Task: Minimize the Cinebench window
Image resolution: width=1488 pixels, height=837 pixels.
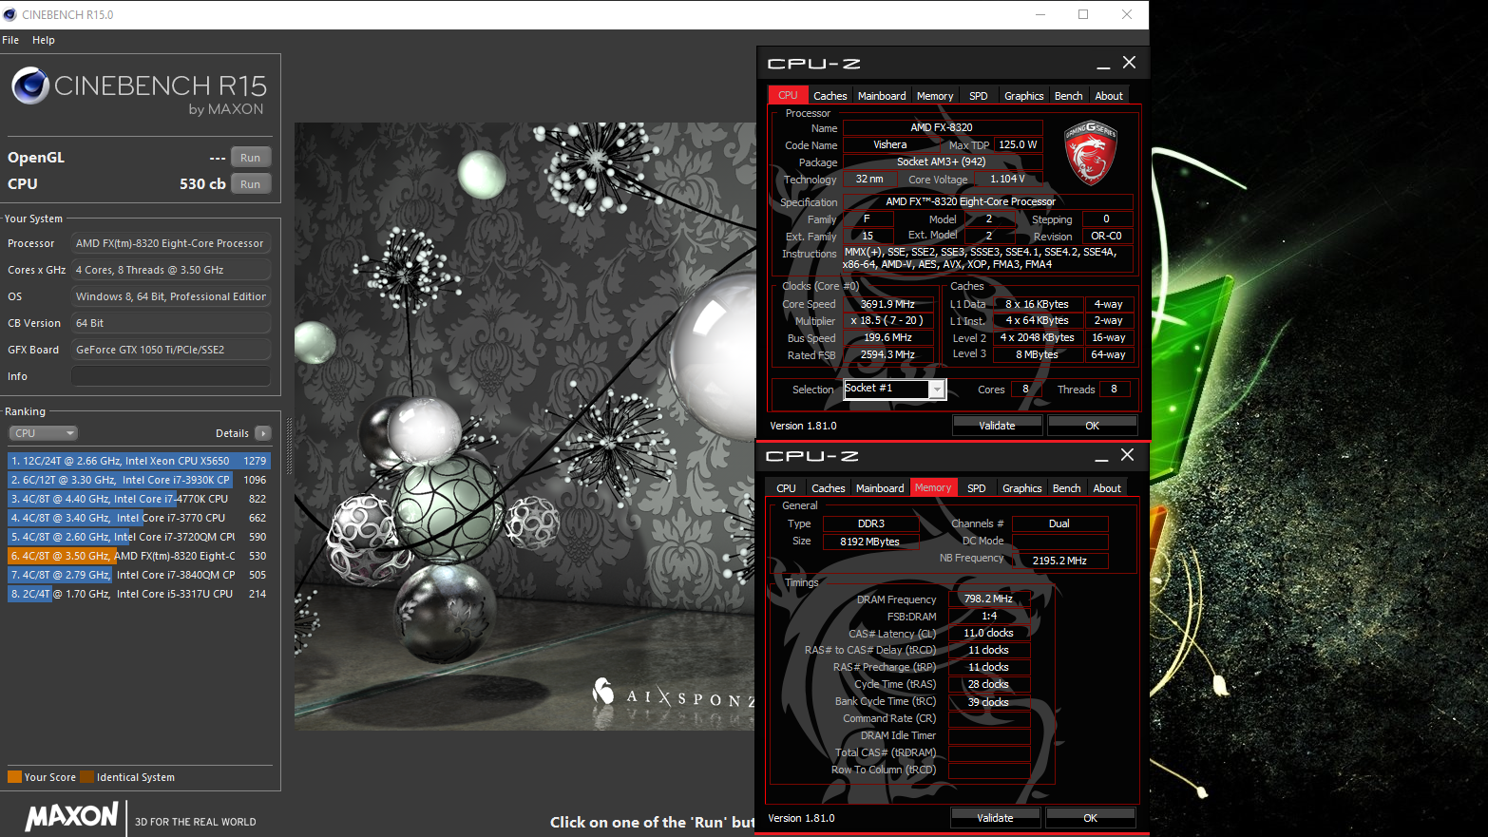Action: [1040, 14]
